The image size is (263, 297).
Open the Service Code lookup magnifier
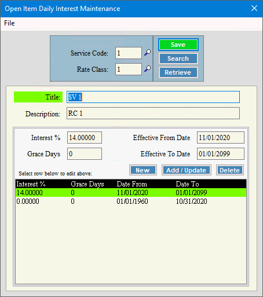point(148,53)
